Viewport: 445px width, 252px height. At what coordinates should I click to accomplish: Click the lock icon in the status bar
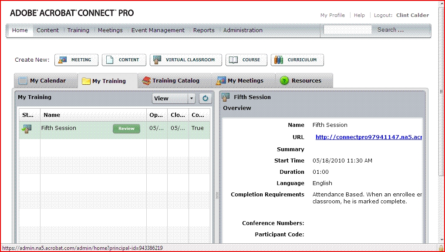441,248
